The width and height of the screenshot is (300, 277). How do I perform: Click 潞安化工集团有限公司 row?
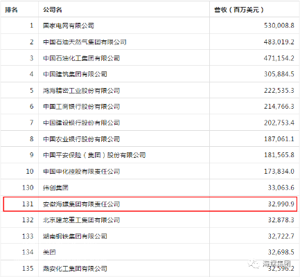click(x=150, y=269)
